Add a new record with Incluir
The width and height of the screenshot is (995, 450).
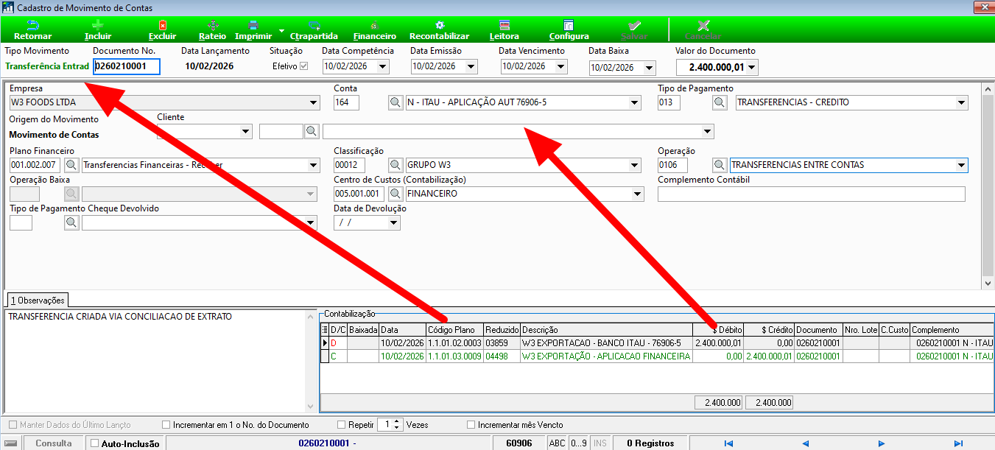[x=98, y=30]
